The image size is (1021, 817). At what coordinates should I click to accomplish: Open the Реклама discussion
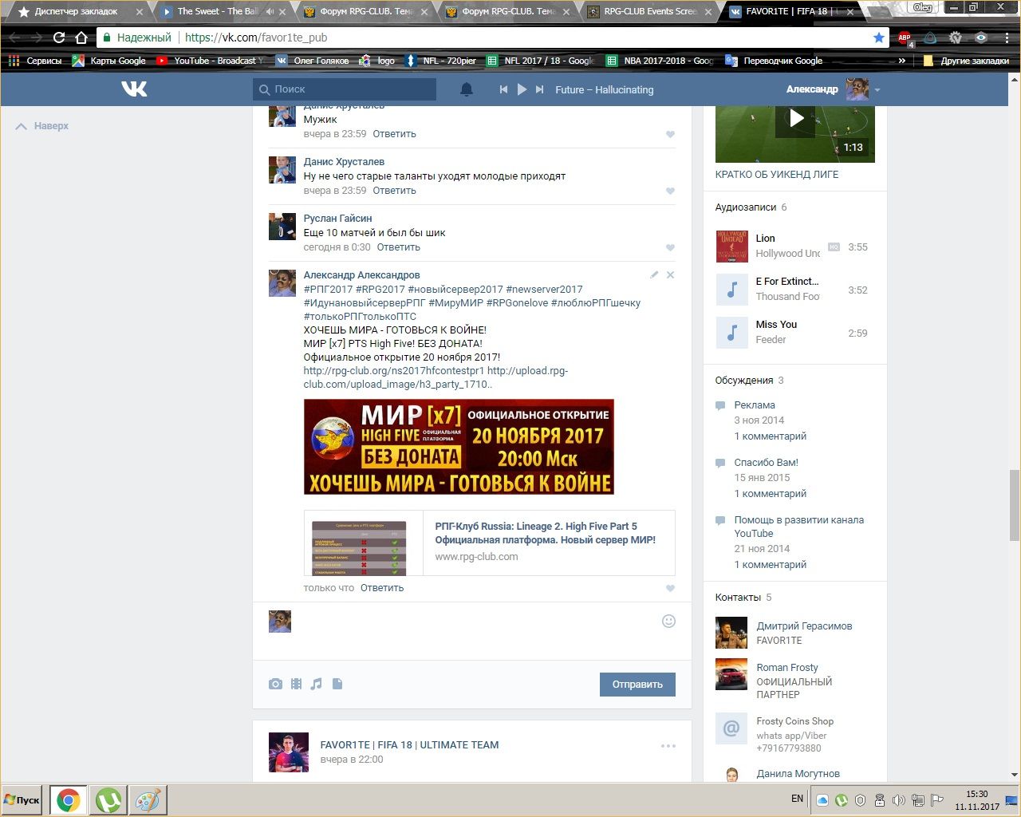[755, 405]
